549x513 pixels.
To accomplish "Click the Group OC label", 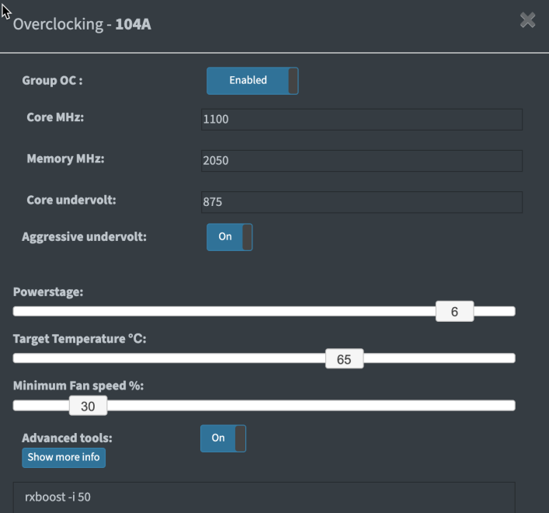I will click(52, 81).
